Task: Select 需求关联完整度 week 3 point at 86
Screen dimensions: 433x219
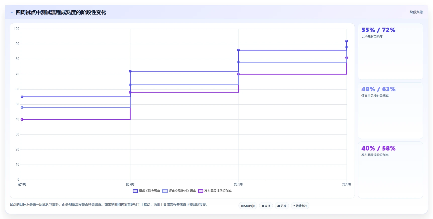Action: coord(238,50)
